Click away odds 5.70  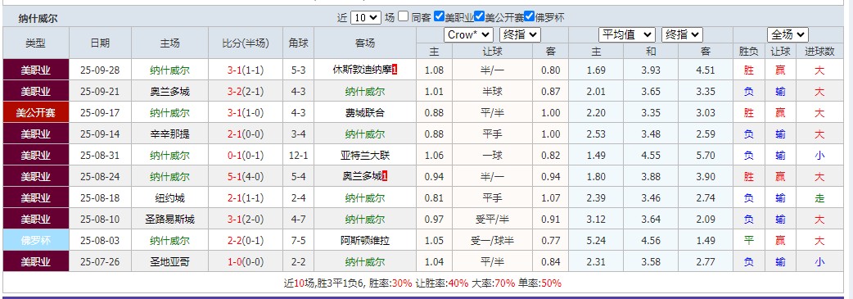pos(706,155)
